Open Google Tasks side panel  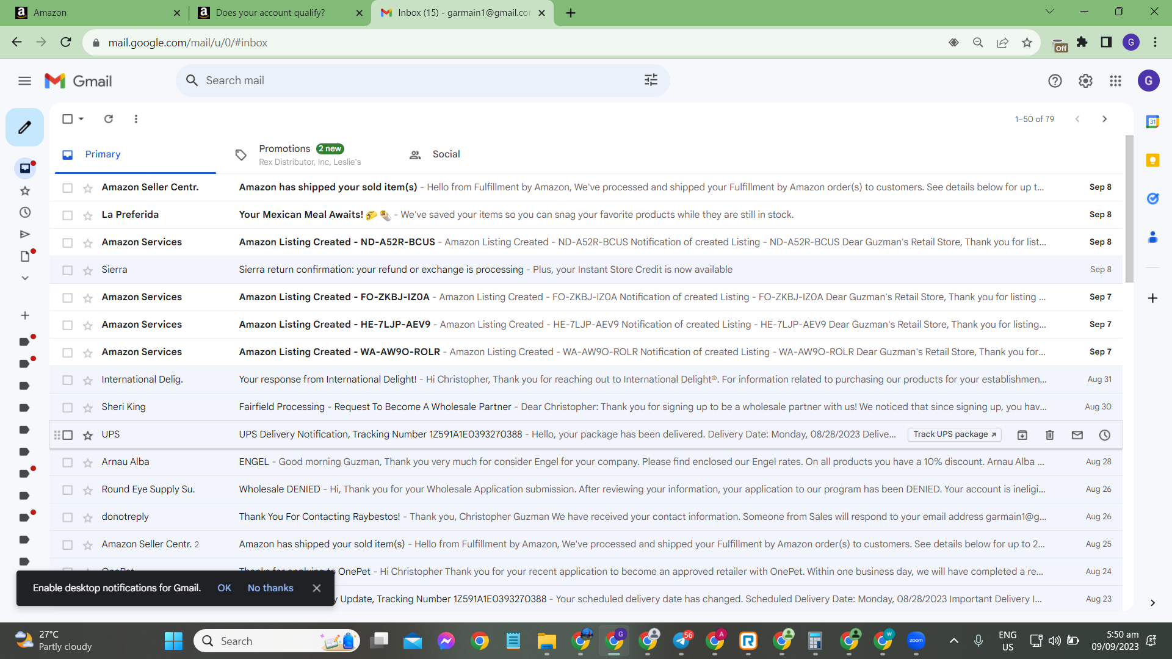pyautogui.click(x=1152, y=198)
